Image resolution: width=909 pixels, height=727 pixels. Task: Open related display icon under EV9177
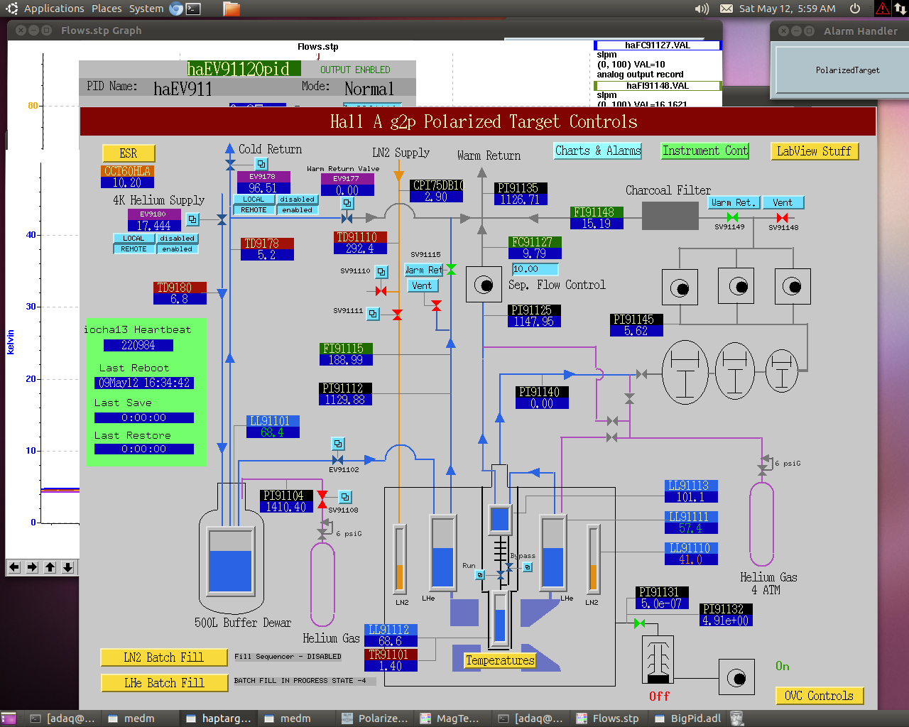click(347, 203)
